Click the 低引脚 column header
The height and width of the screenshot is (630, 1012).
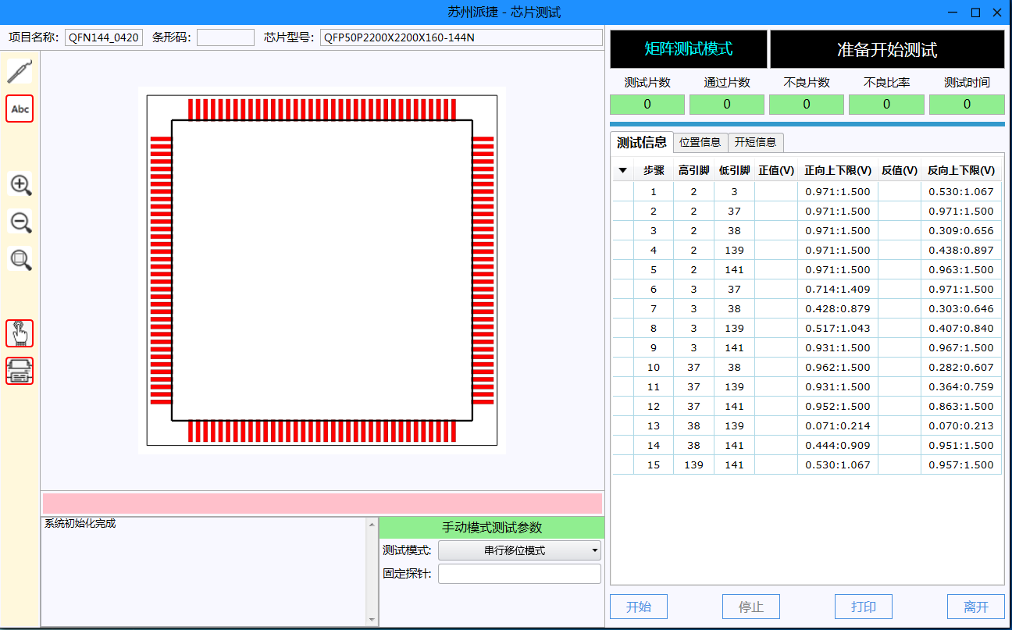click(734, 170)
